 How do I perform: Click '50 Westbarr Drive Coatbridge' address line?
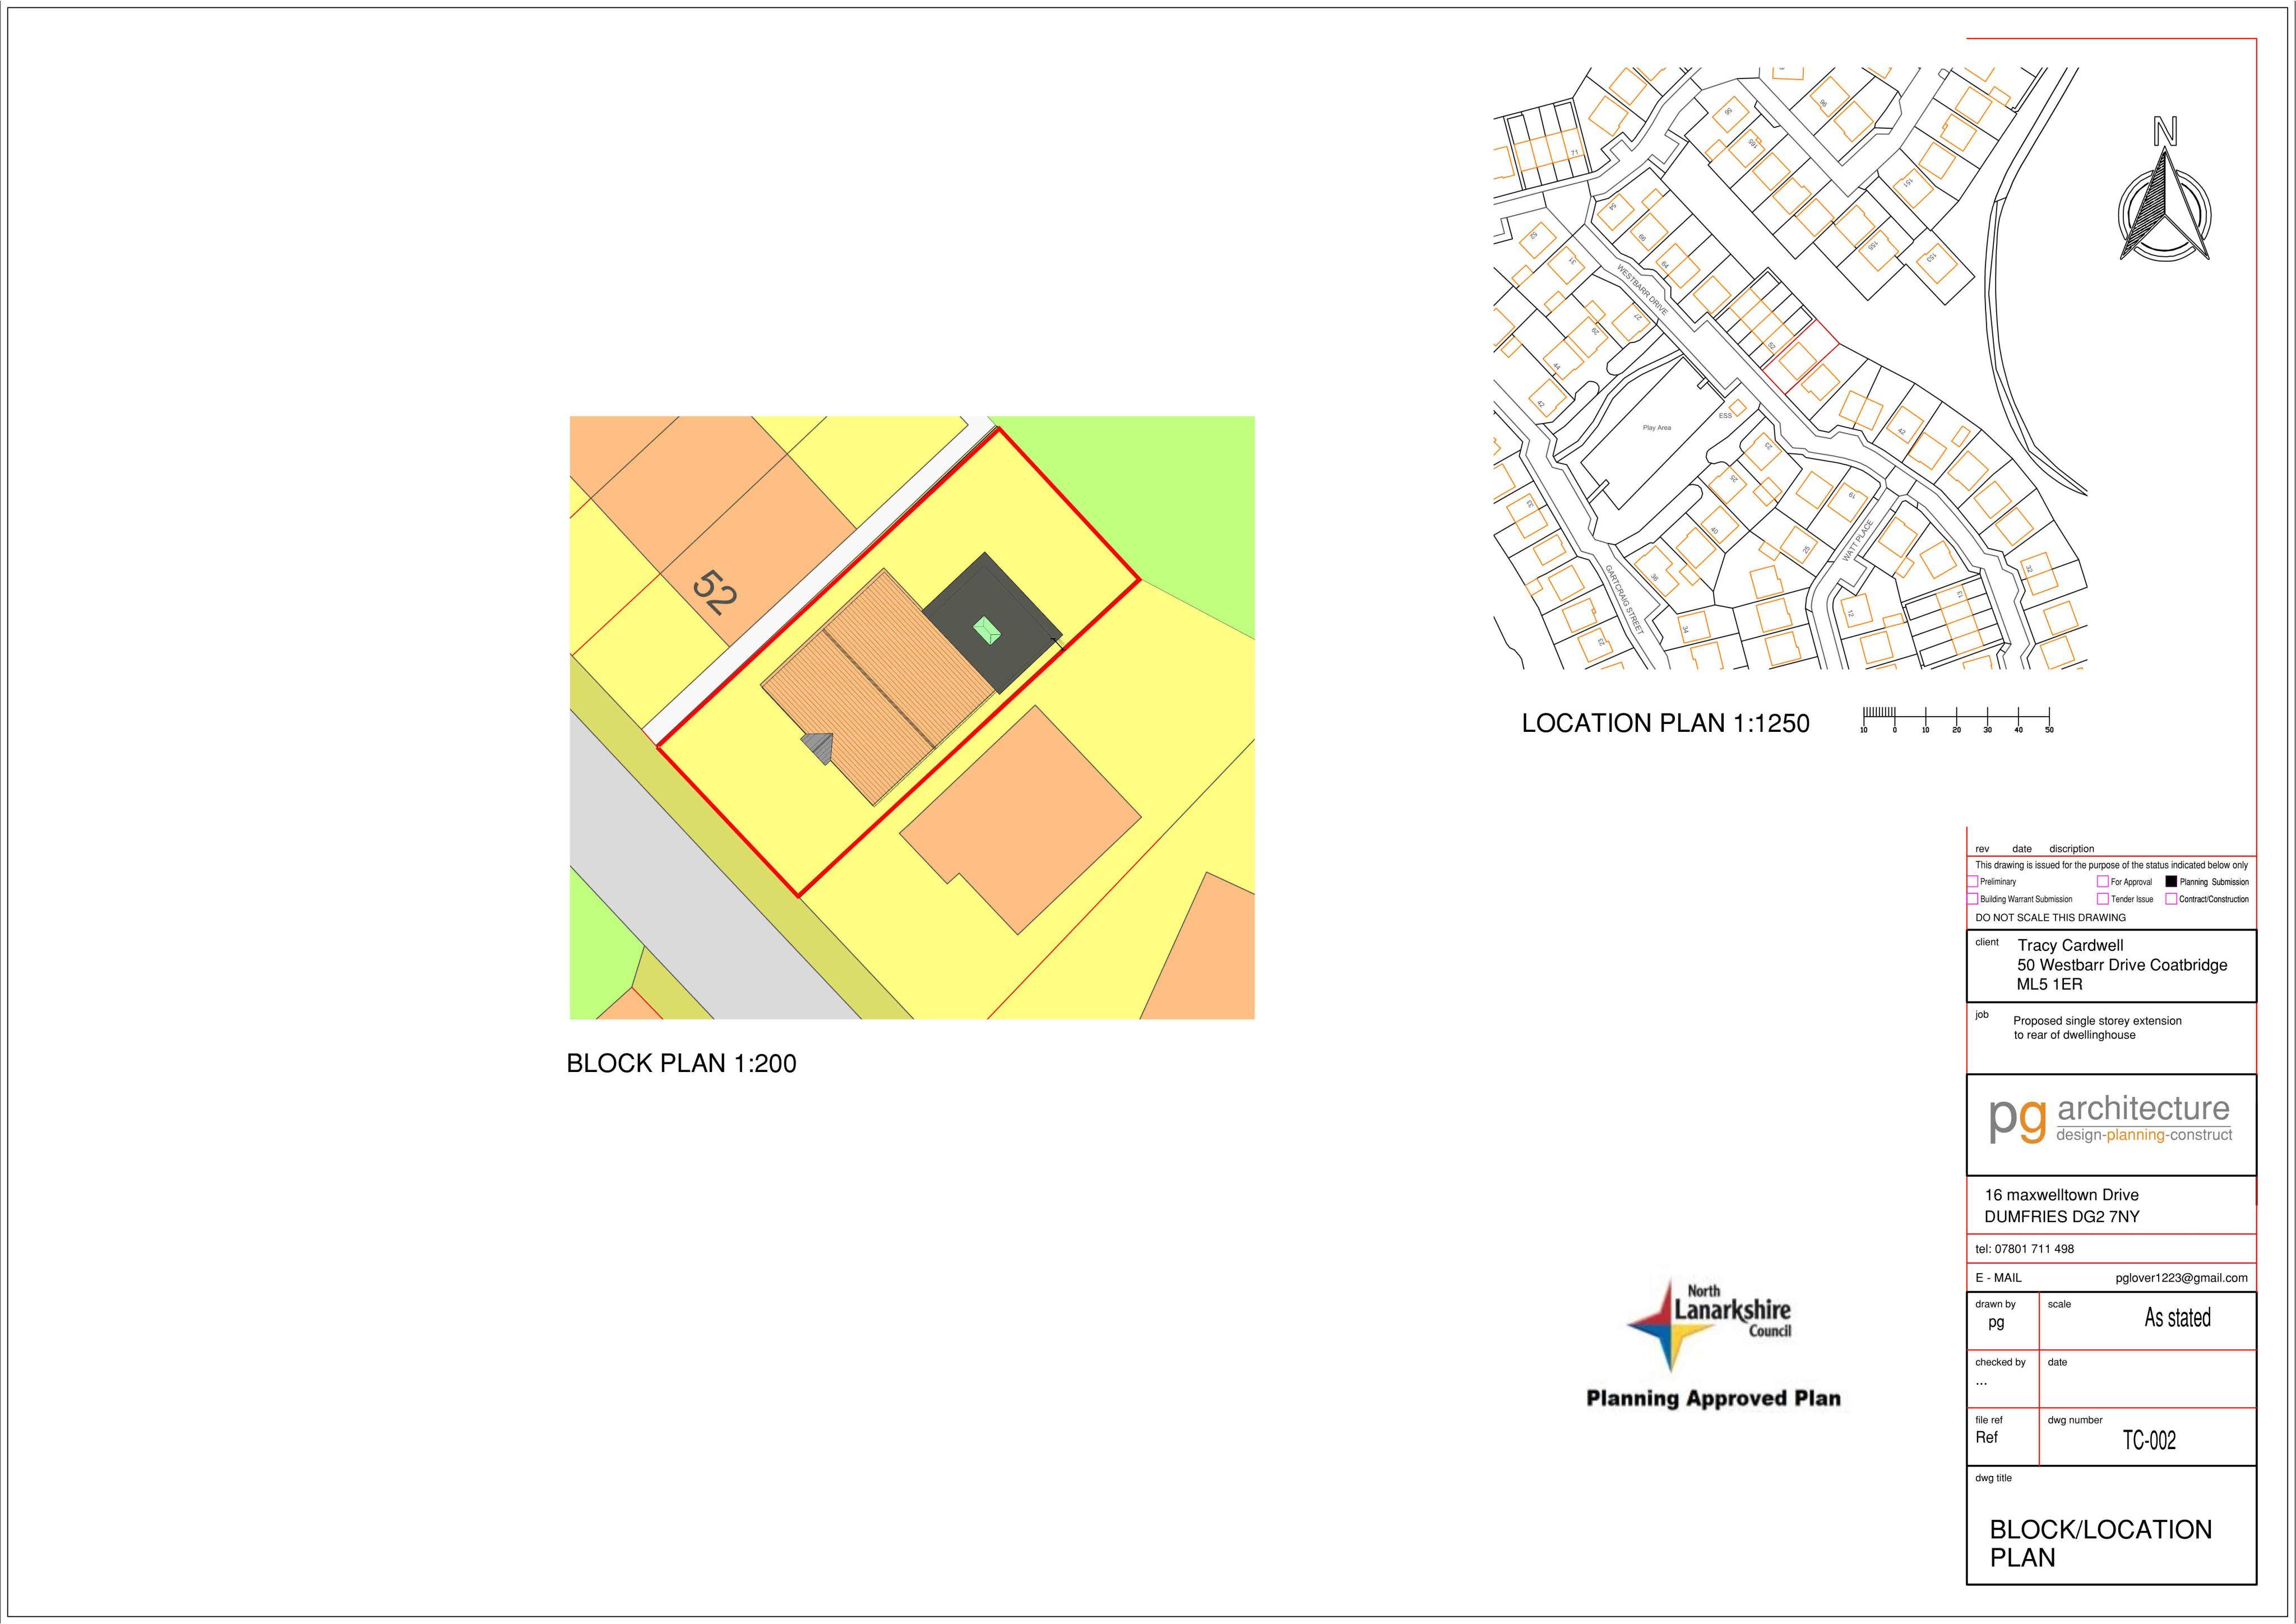tap(2122, 965)
